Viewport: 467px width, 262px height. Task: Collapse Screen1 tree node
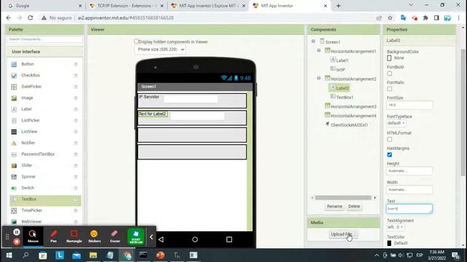pos(313,41)
